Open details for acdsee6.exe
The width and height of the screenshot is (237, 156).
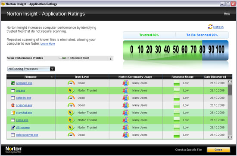click(24, 83)
